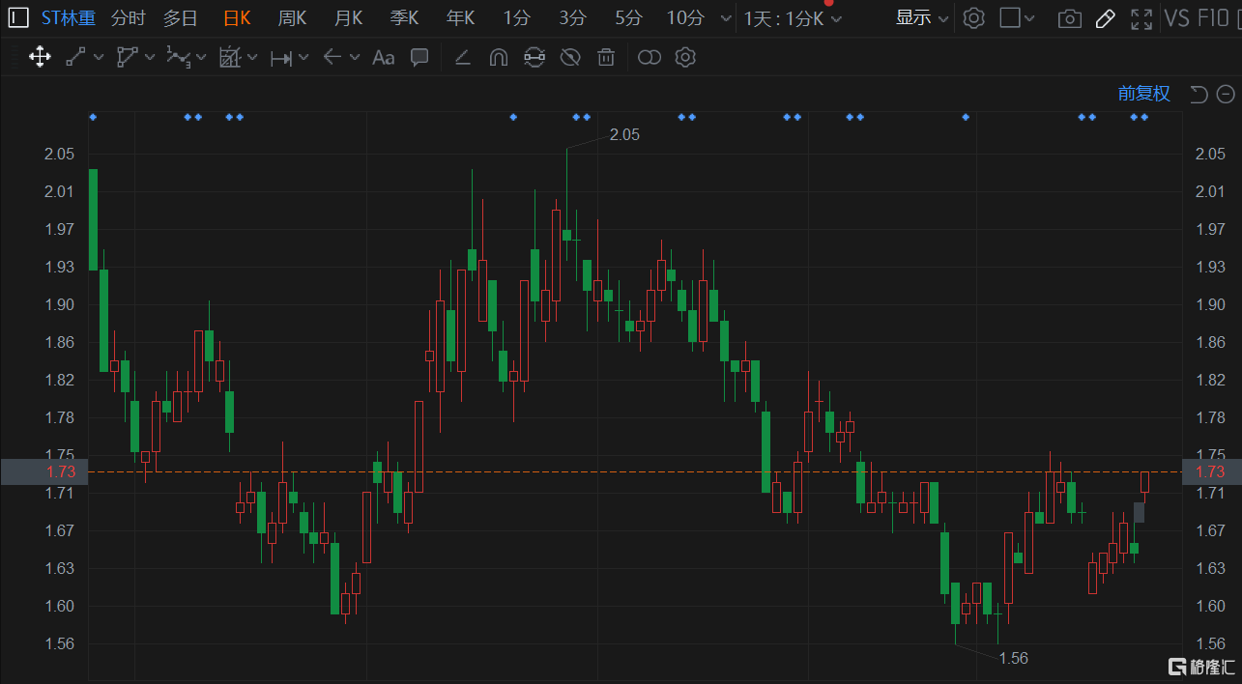
Task: Delete drawings with the trash icon
Action: tap(606, 57)
